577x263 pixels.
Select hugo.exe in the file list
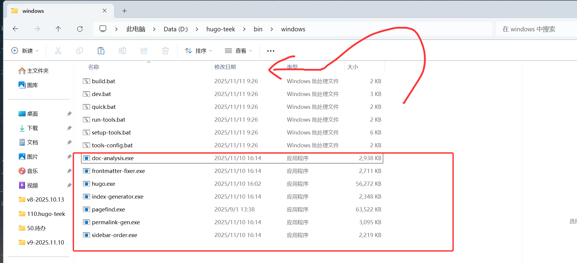pos(103,184)
